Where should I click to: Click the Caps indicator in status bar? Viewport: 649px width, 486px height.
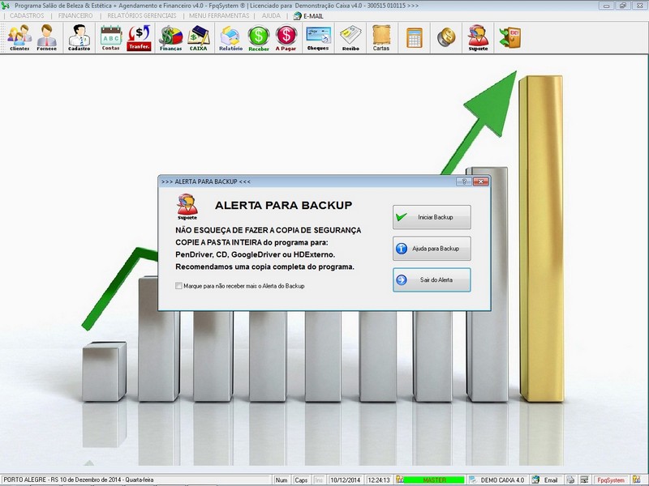[301, 480]
